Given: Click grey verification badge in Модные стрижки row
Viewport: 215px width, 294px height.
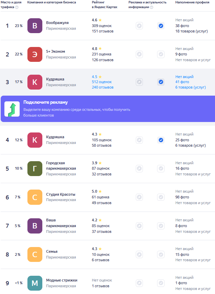Looking at the screenshot, I should (x=161, y=283).
